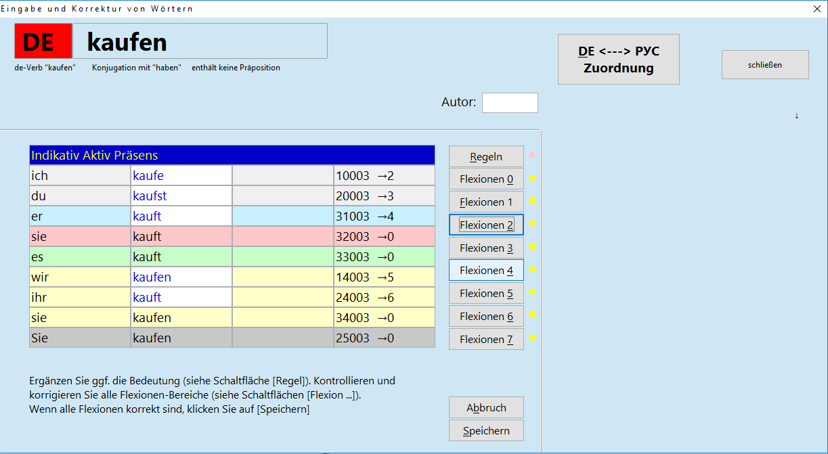Click the kaufen headword field
Screen dimensions: 828x454
200,41
